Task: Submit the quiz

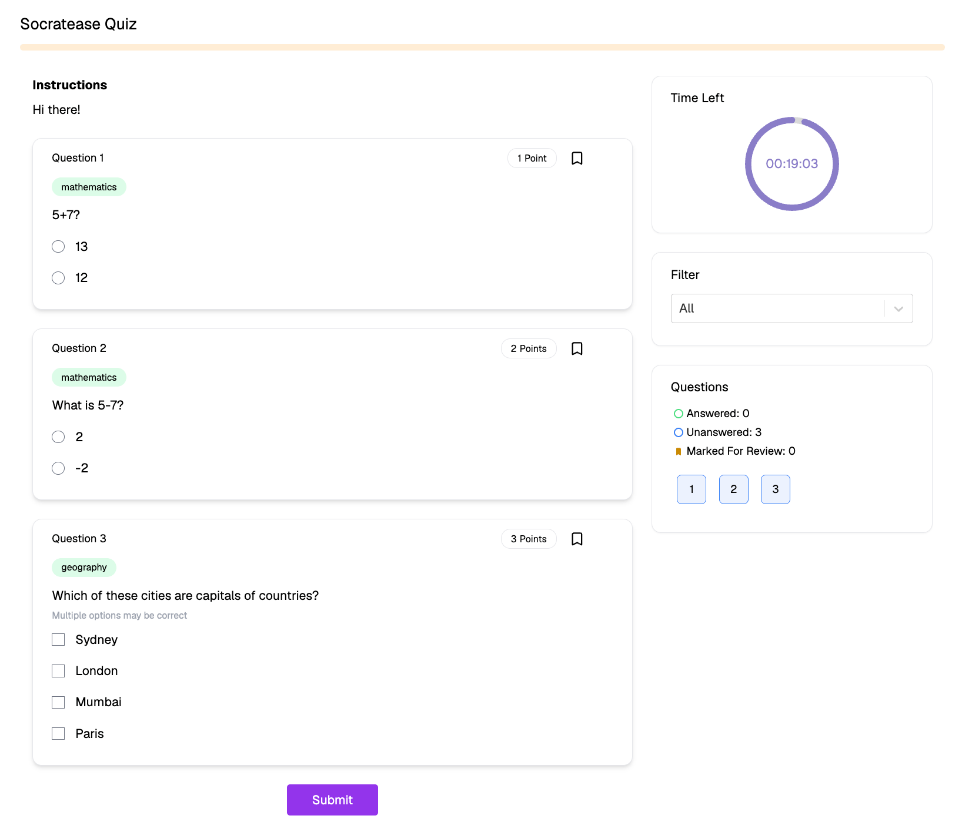Action: [x=332, y=800]
